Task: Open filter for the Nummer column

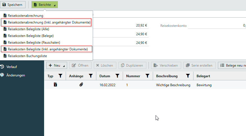Action: pyautogui.click(x=147, y=76)
